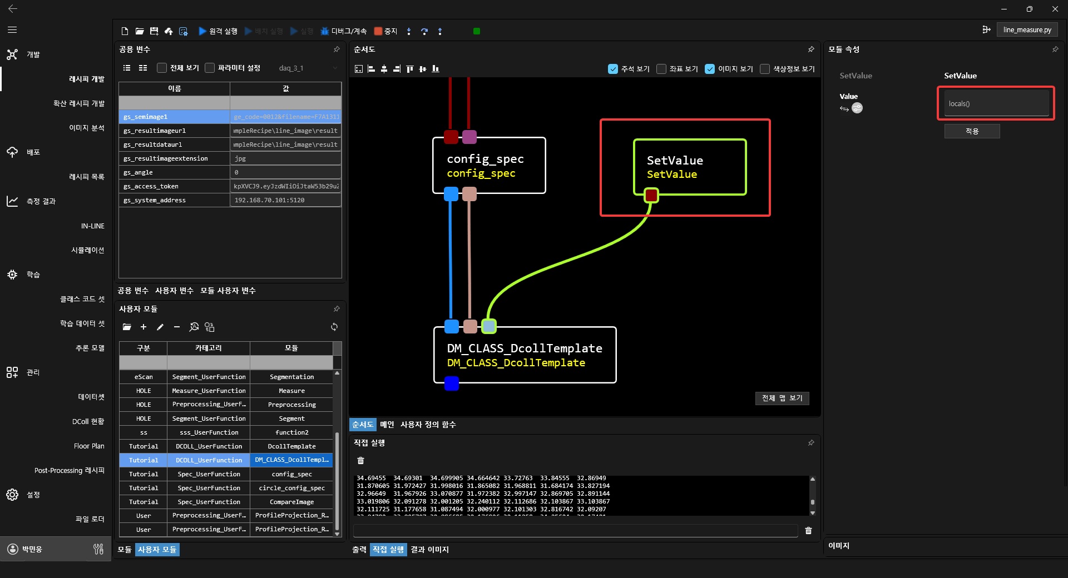The image size is (1068, 578).
Task: Enable the 전체 보기 checkbox
Action: click(162, 68)
